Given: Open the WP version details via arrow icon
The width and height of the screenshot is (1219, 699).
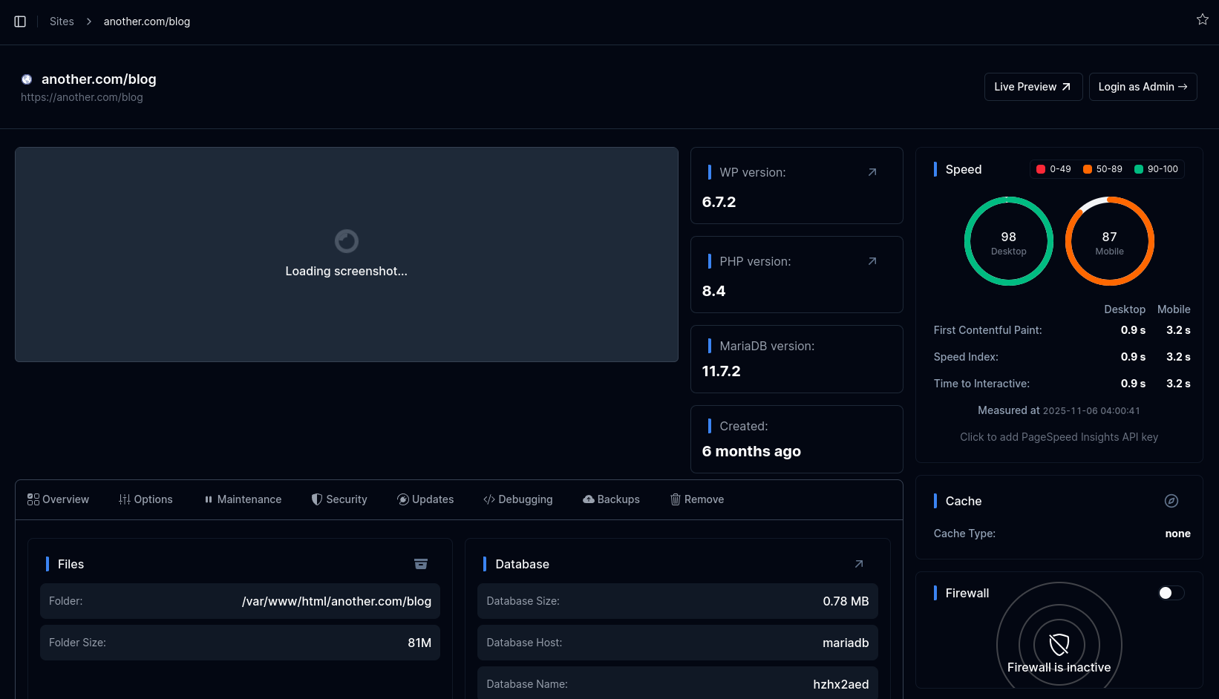Looking at the screenshot, I should pos(872,171).
